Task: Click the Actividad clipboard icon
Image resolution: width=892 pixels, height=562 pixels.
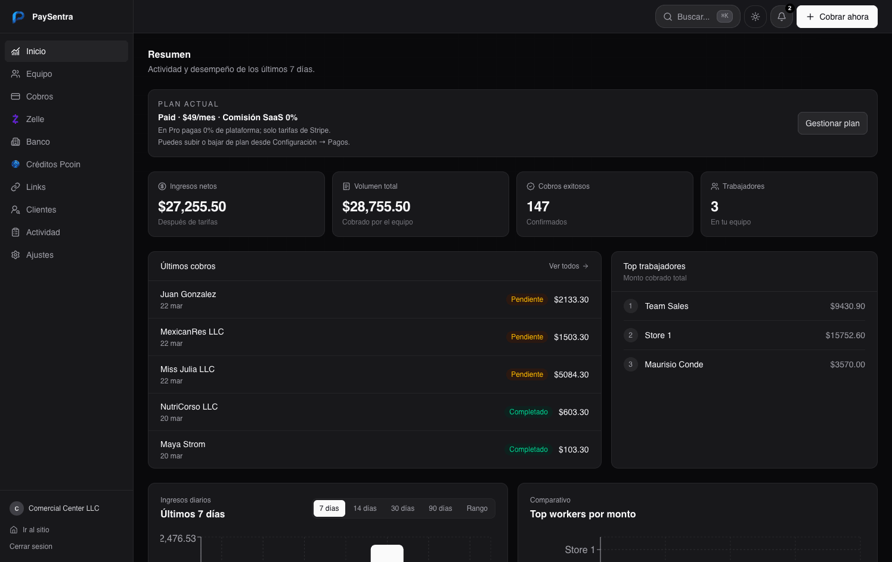Action: [16, 232]
